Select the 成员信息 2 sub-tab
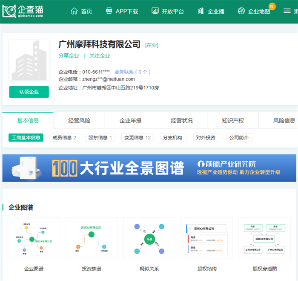This screenshot has width=298, height=281. click(64, 138)
